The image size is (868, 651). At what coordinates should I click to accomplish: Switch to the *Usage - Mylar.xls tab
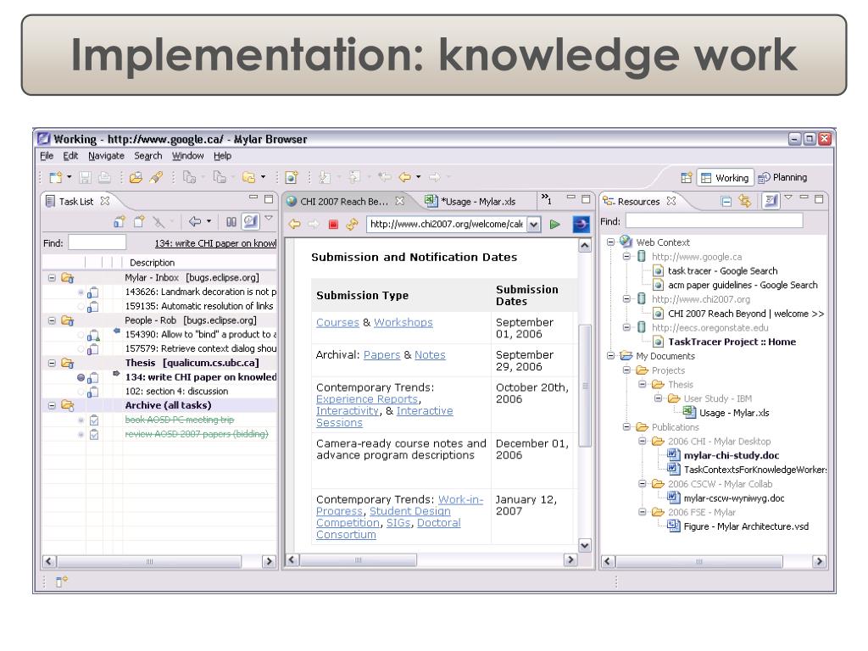click(x=470, y=202)
